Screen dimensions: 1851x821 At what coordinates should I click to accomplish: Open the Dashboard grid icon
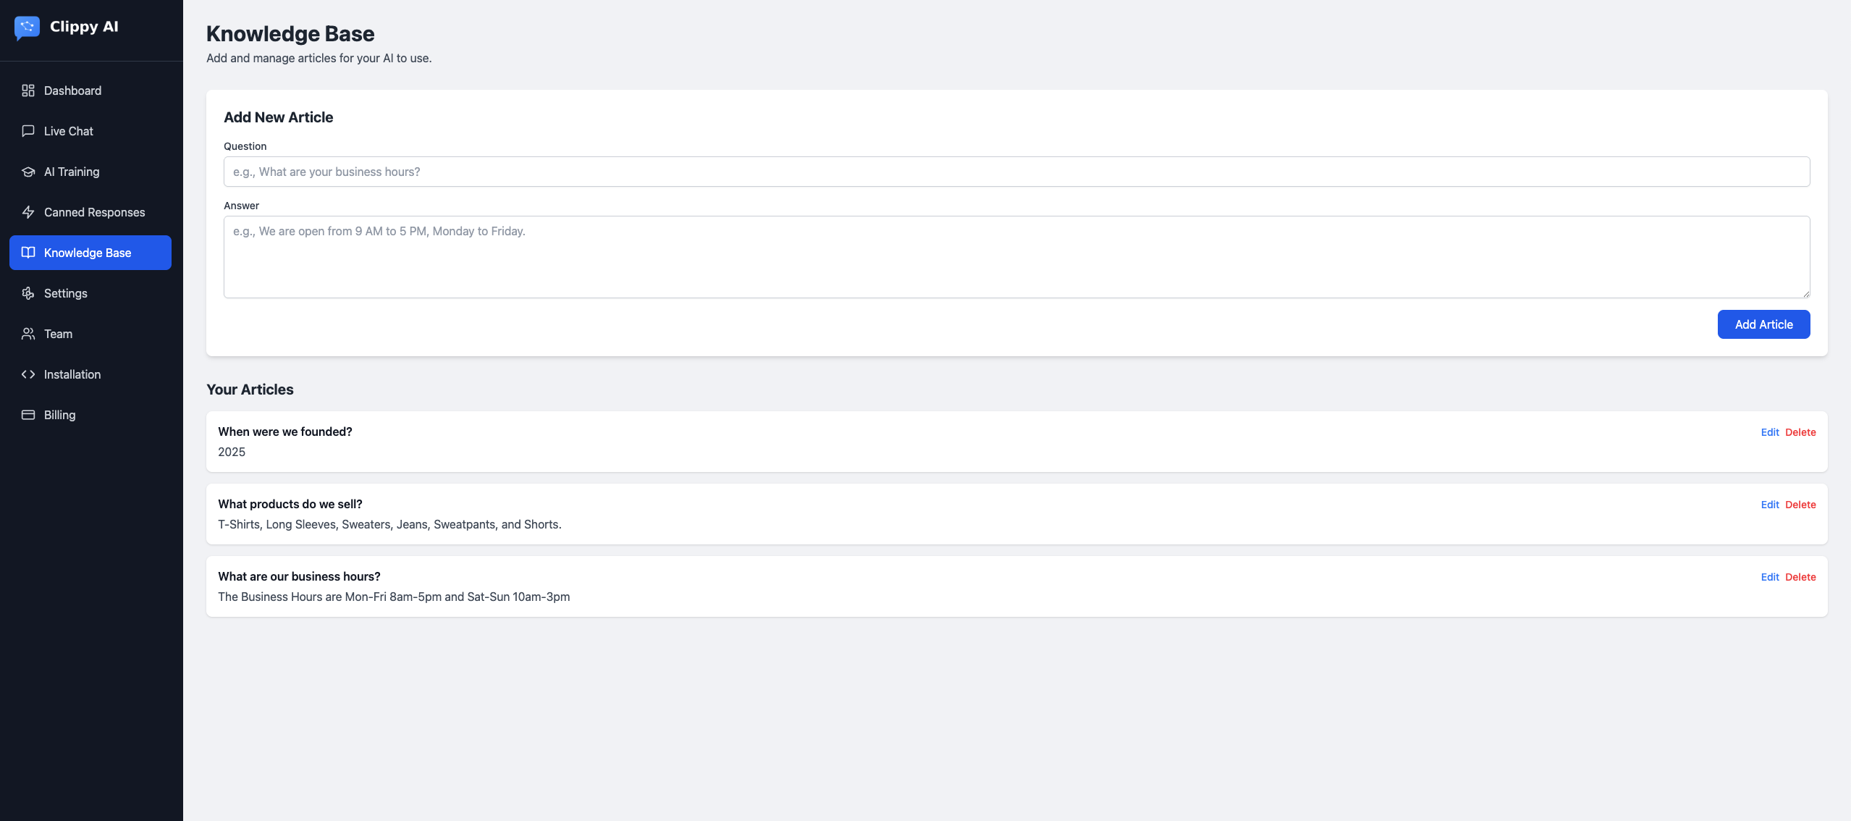click(x=28, y=90)
